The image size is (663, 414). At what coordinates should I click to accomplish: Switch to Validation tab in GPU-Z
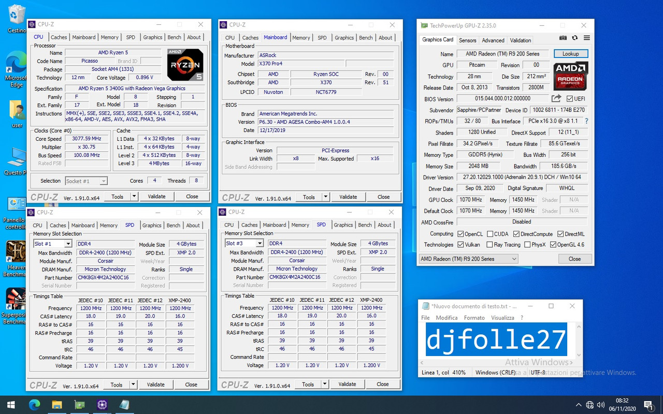520,40
